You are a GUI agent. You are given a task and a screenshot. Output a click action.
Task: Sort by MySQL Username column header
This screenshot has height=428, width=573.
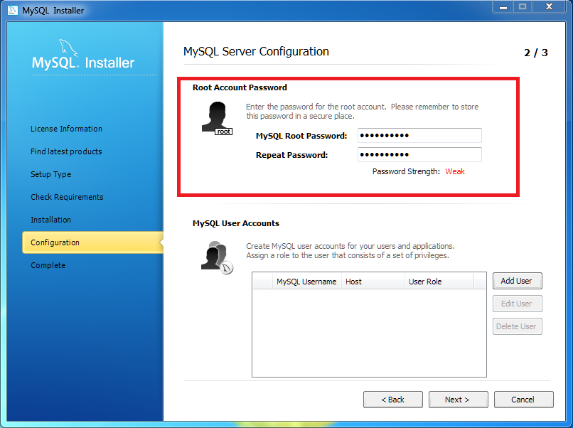(x=306, y=282)
